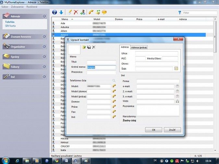Click the Zrušiť button
The image size is (219, 164).
point(172,130)
